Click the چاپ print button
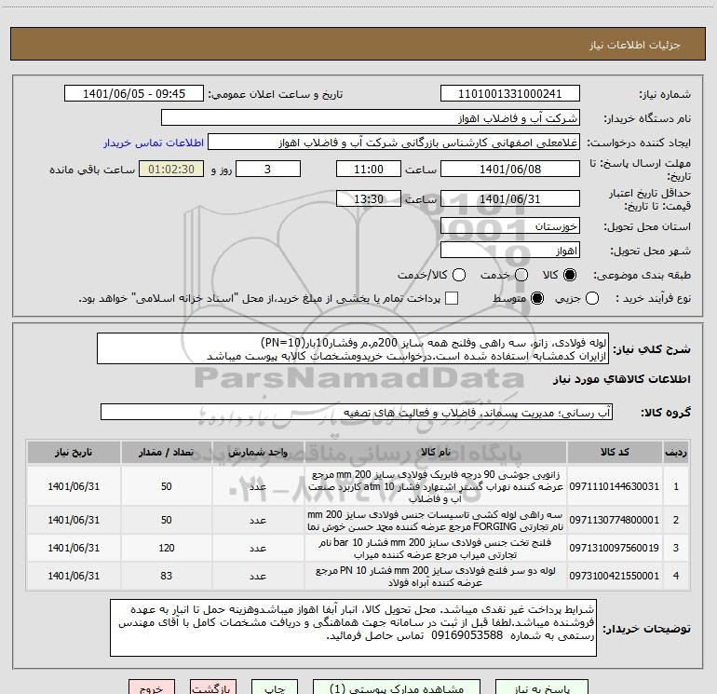 point(275,687)
